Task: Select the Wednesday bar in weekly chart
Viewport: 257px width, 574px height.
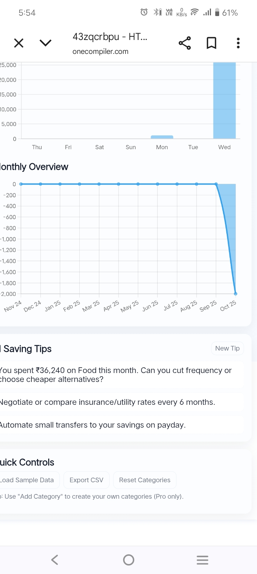Action: click(225, 101)
